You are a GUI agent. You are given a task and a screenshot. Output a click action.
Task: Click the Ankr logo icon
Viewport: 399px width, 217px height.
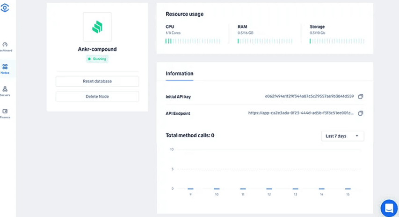tap(5, 7)
